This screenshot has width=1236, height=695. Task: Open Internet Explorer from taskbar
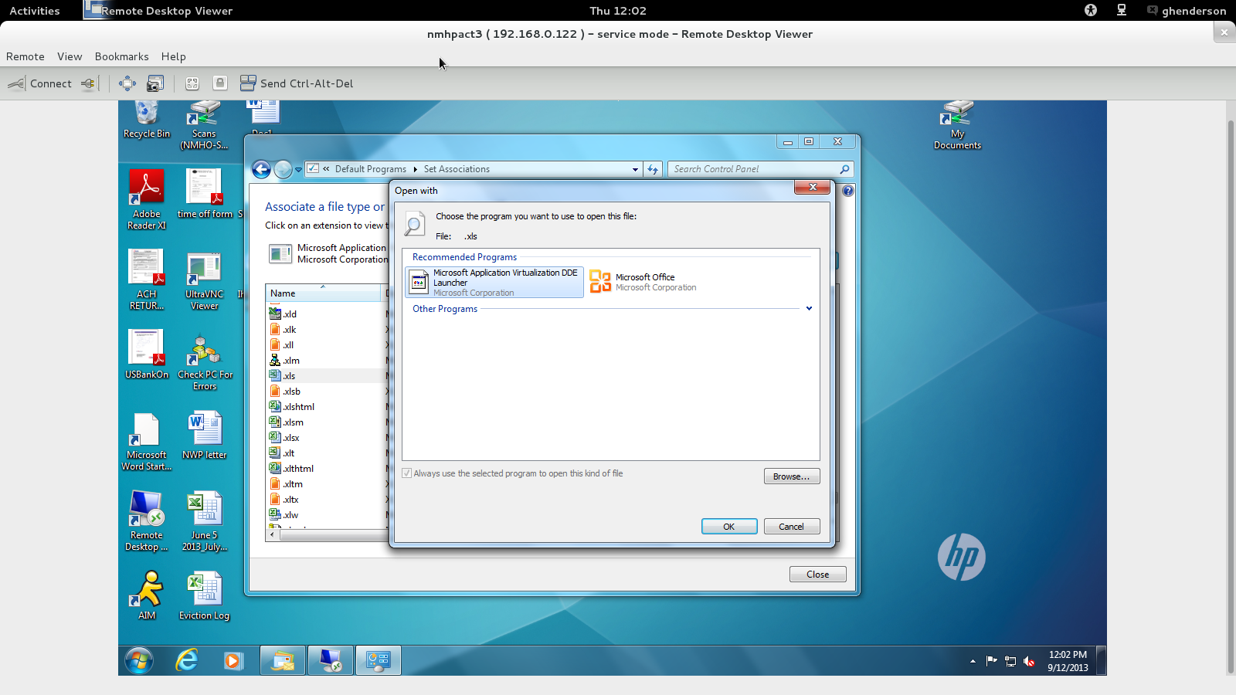coord(187,660)
